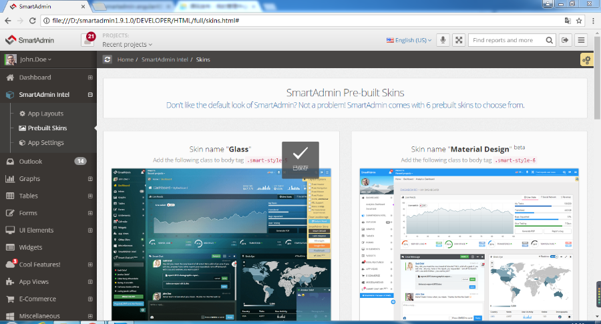The height and width of the screenshot is (324, 601).
Task: Click the Forms pencil icon
Action: [x=10, y=213]
